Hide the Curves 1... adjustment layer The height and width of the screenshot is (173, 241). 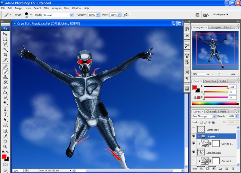tap(194, 143)
